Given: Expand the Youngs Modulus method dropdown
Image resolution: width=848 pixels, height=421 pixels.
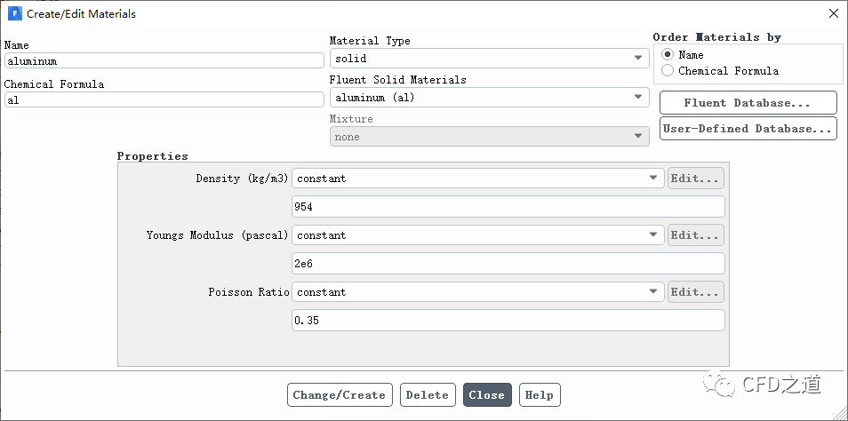Looking at the screenshot, I should (477, 235).
